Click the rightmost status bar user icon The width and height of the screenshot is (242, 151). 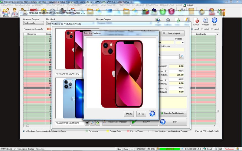(x=238, y=149)
